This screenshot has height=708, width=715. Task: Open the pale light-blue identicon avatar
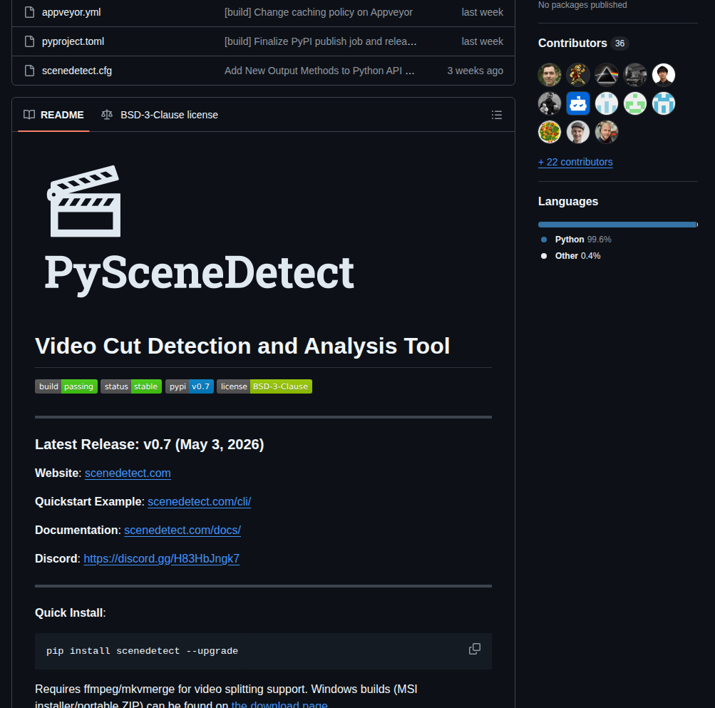click(x=607, y=103)
